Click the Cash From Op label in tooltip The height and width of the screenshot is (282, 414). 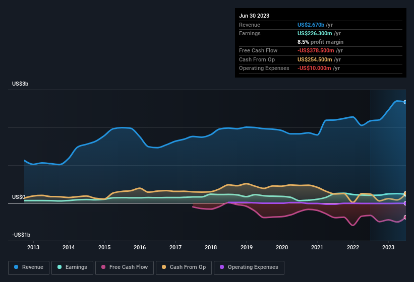257,59
